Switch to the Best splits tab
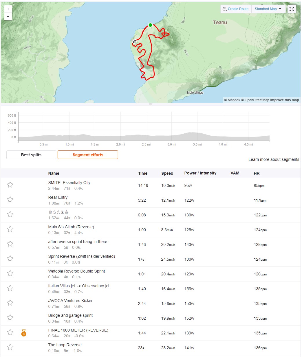This screenshot has height=357, width=302. (x=31, y=155)
